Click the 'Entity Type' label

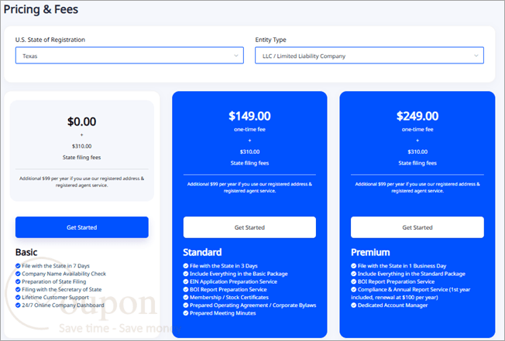click(270, 39)
